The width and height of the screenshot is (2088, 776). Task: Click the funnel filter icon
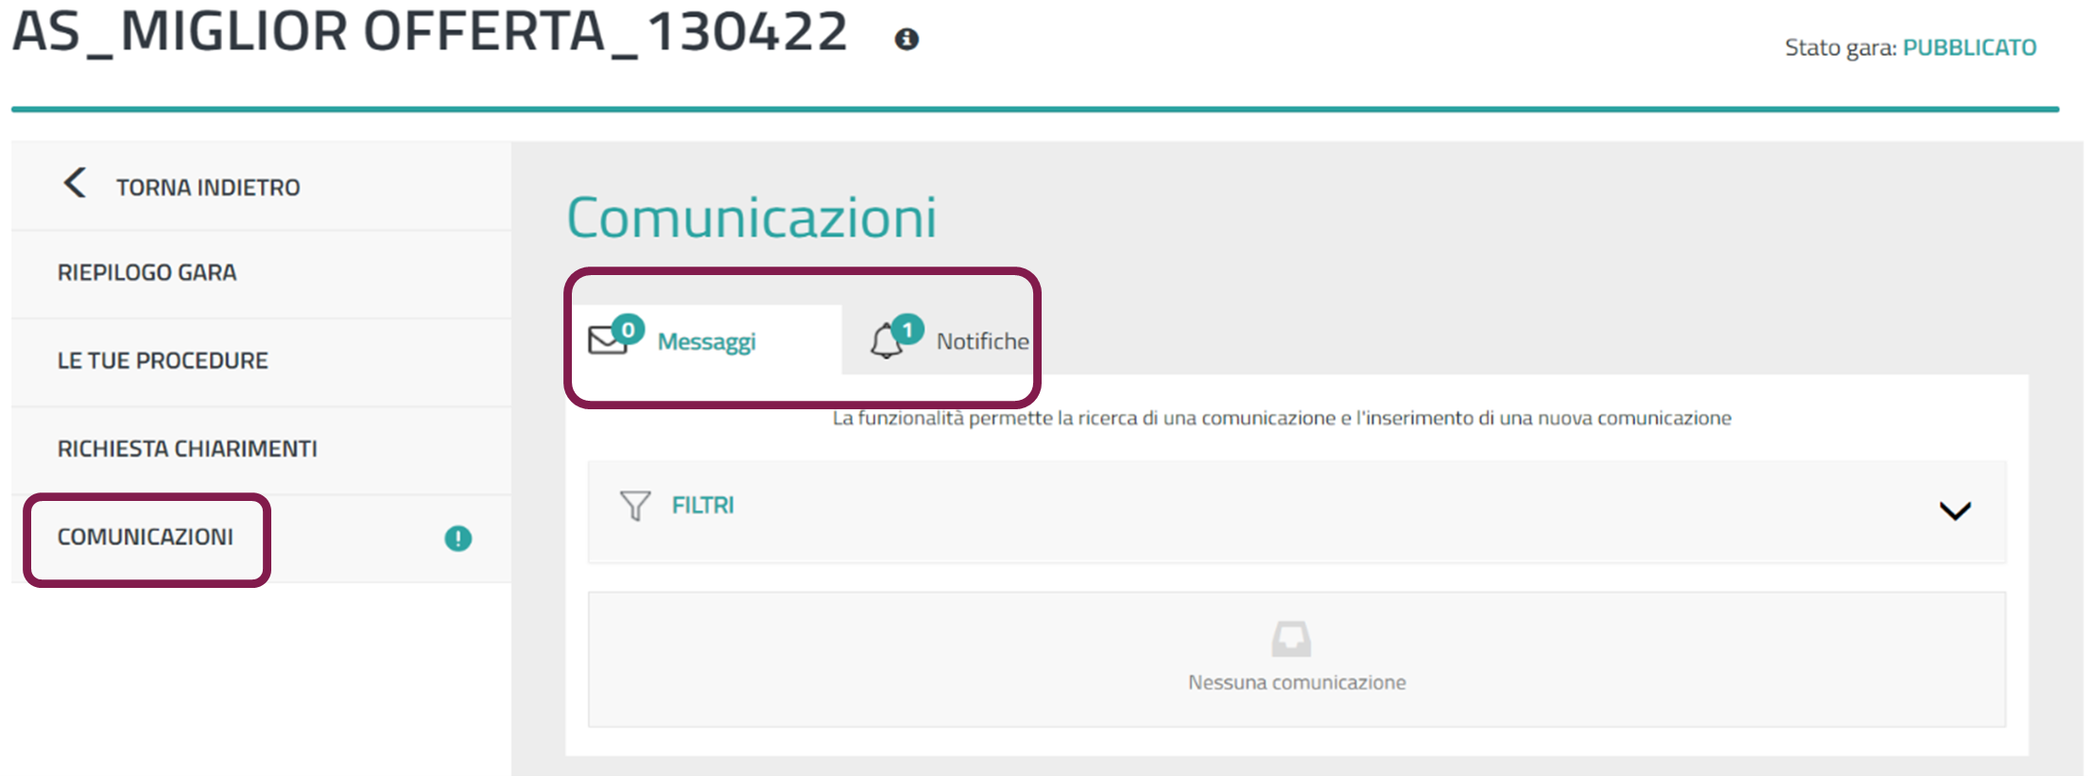635,506
